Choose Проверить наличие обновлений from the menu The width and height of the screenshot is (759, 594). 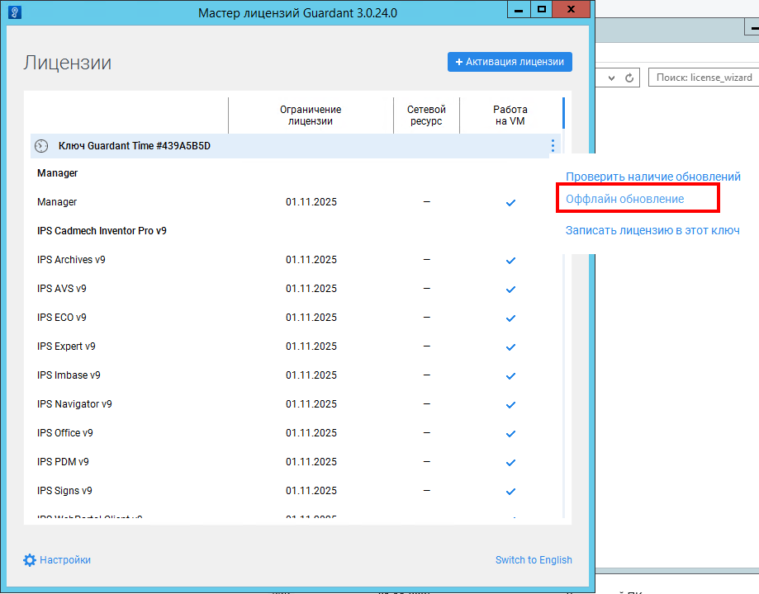(652, 177)
